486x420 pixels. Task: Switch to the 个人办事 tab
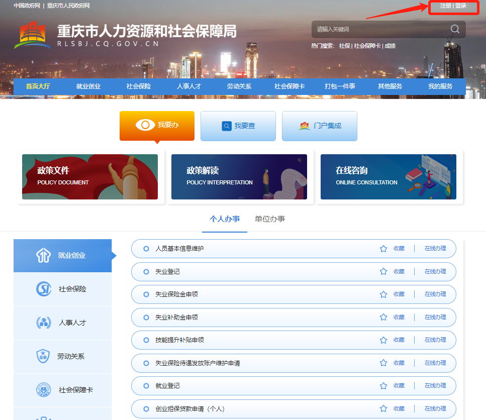point(225,219)
